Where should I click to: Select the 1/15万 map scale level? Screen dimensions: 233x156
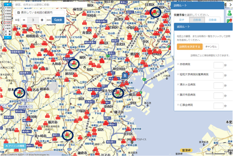[x=8, y=22]
